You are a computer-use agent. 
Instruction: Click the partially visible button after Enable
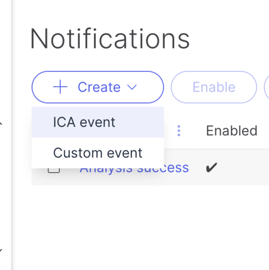(x=267, y=87)
